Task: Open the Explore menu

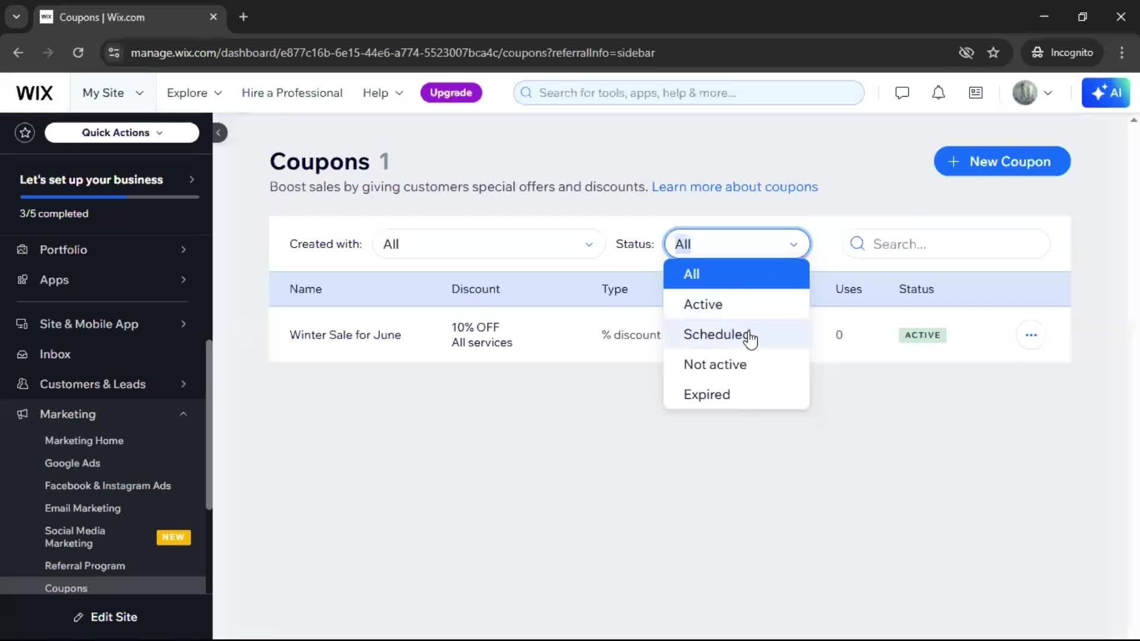Action: tap(194, 93)
